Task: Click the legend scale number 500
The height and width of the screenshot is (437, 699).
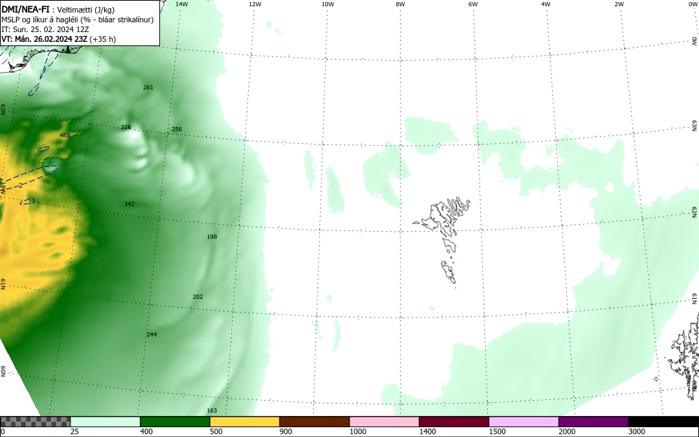Action: coord(216,431)
